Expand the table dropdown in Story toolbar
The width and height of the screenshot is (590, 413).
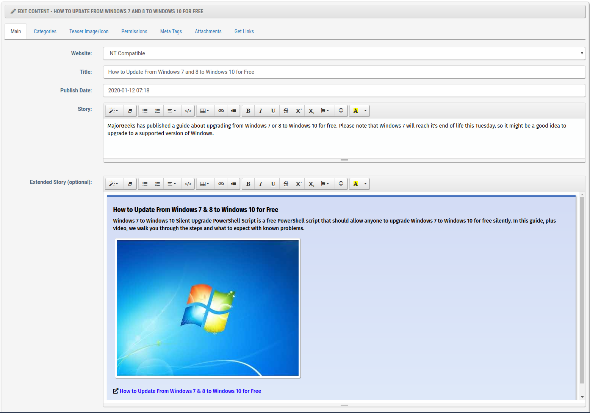(205, 111)
